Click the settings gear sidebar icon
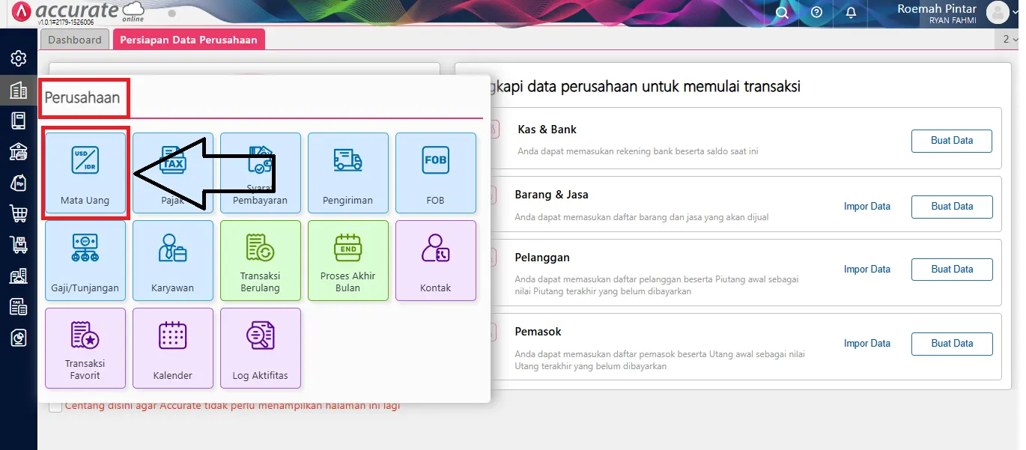Screen dimensions: 1026x450 click(x=18, y=58)
